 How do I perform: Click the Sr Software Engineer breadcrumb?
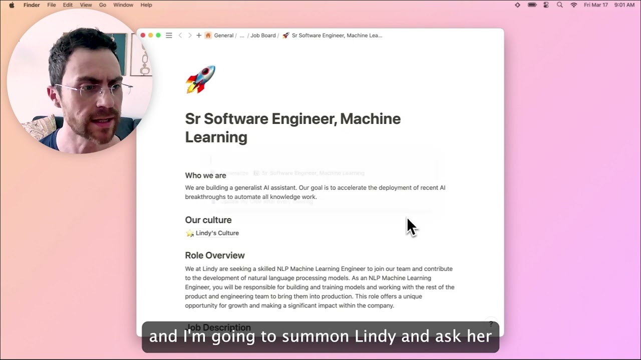coord(337,35)
